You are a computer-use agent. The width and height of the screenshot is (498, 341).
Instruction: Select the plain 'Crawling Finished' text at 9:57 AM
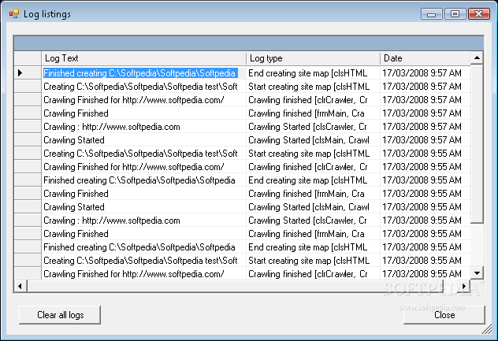[143, 113]
